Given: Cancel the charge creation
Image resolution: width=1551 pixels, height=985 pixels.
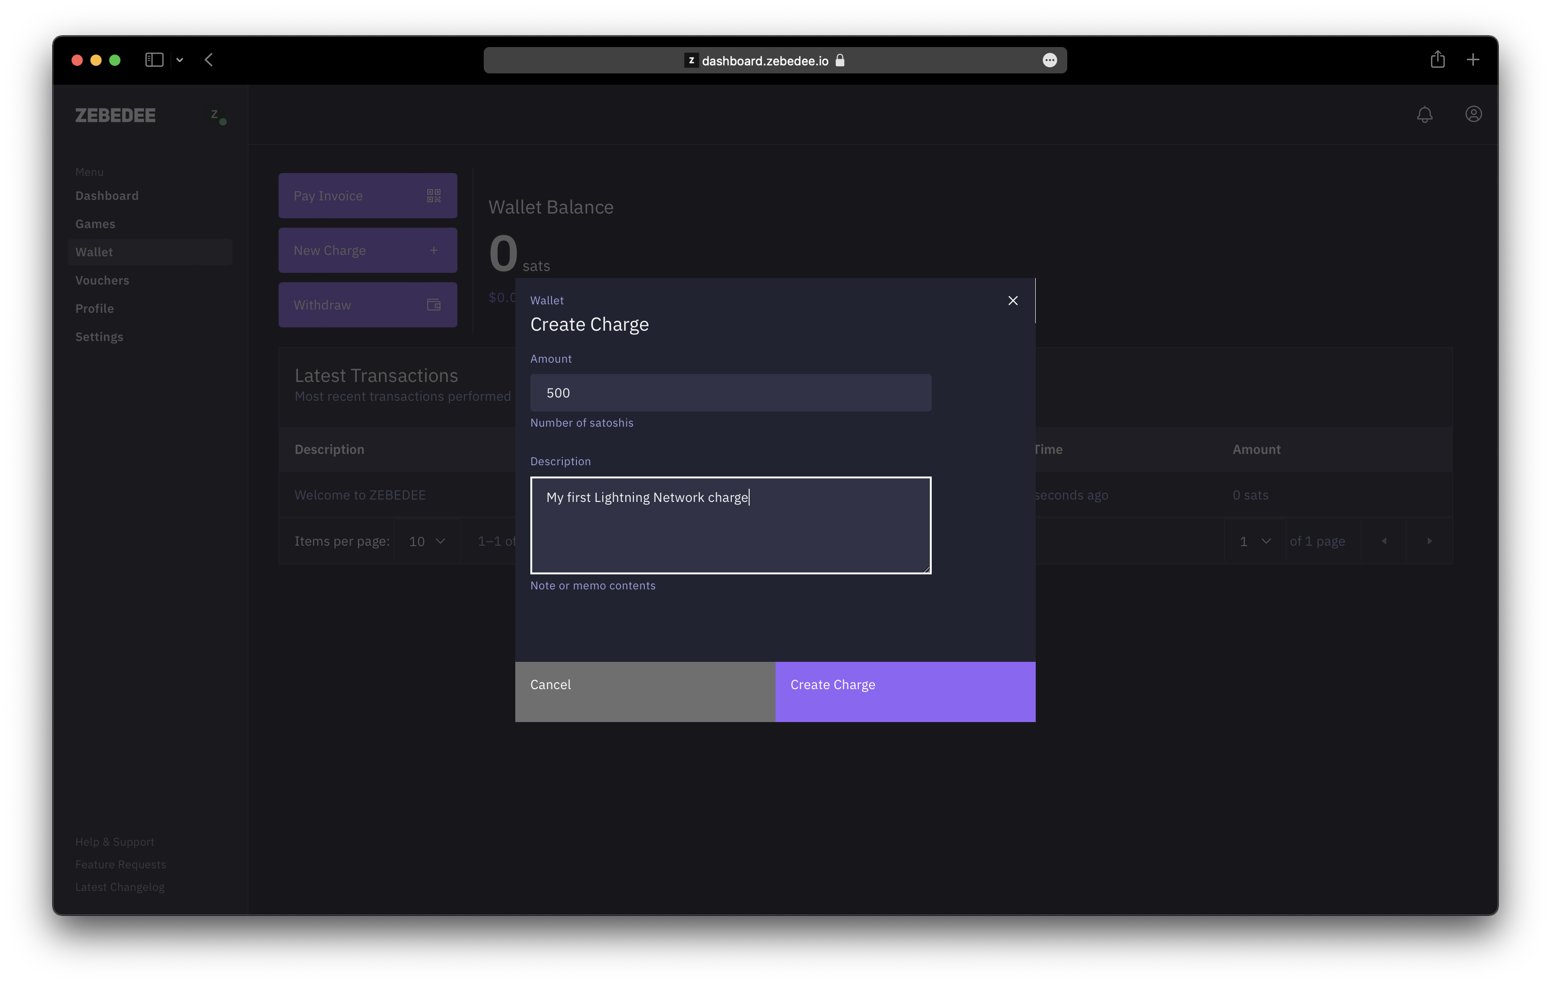Looking at the screenshot, I should [645, 691].
